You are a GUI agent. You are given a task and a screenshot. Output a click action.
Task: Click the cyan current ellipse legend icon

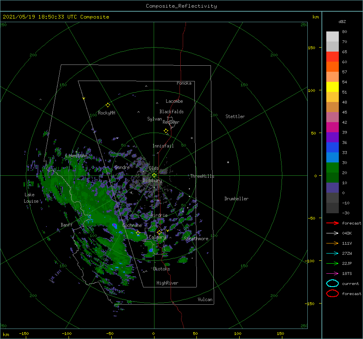(332, 283)
